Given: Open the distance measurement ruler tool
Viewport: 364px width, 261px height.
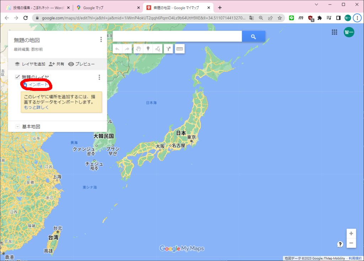Looking at the screenshot, I should point(180,49).
